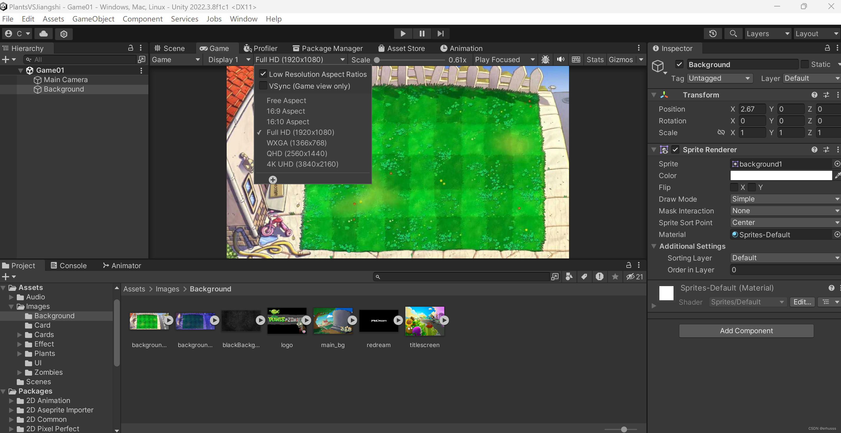Viewport: 841px width, 433px height.
Task: Expand the Zombies folder in Project tree
Action: (20, 373)
